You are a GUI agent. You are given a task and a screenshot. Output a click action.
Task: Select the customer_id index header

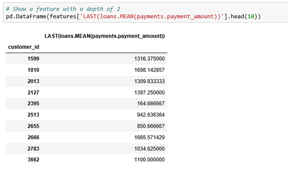(24, 47)
